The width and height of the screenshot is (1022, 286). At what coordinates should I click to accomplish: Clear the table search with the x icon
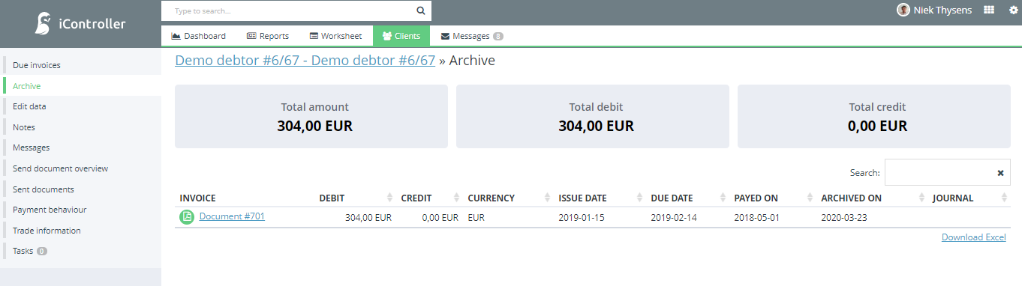[1000, 172]
